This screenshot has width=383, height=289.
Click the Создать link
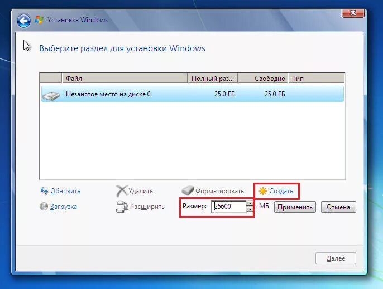[x=281, y=191]
